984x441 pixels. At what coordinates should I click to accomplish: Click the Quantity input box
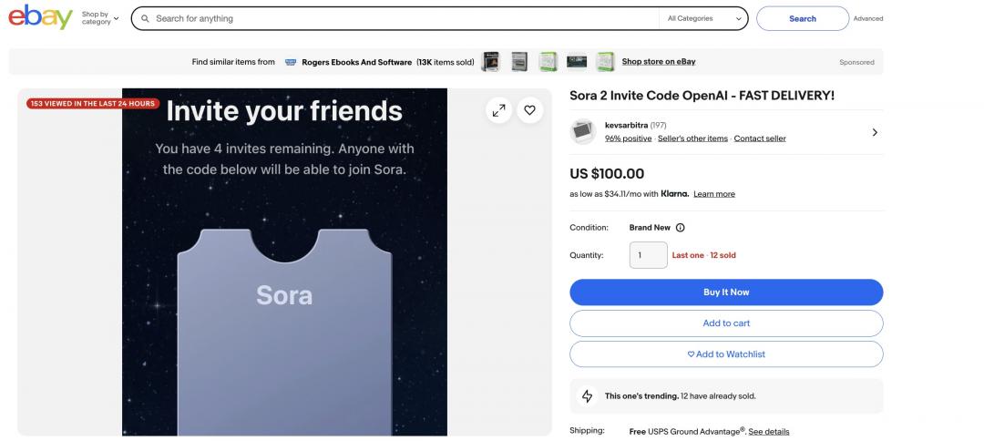tap(648, 255)
